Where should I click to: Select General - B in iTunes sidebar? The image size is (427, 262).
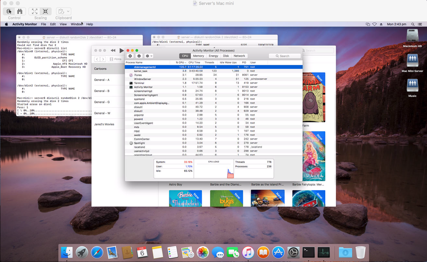tap(108, 91)
